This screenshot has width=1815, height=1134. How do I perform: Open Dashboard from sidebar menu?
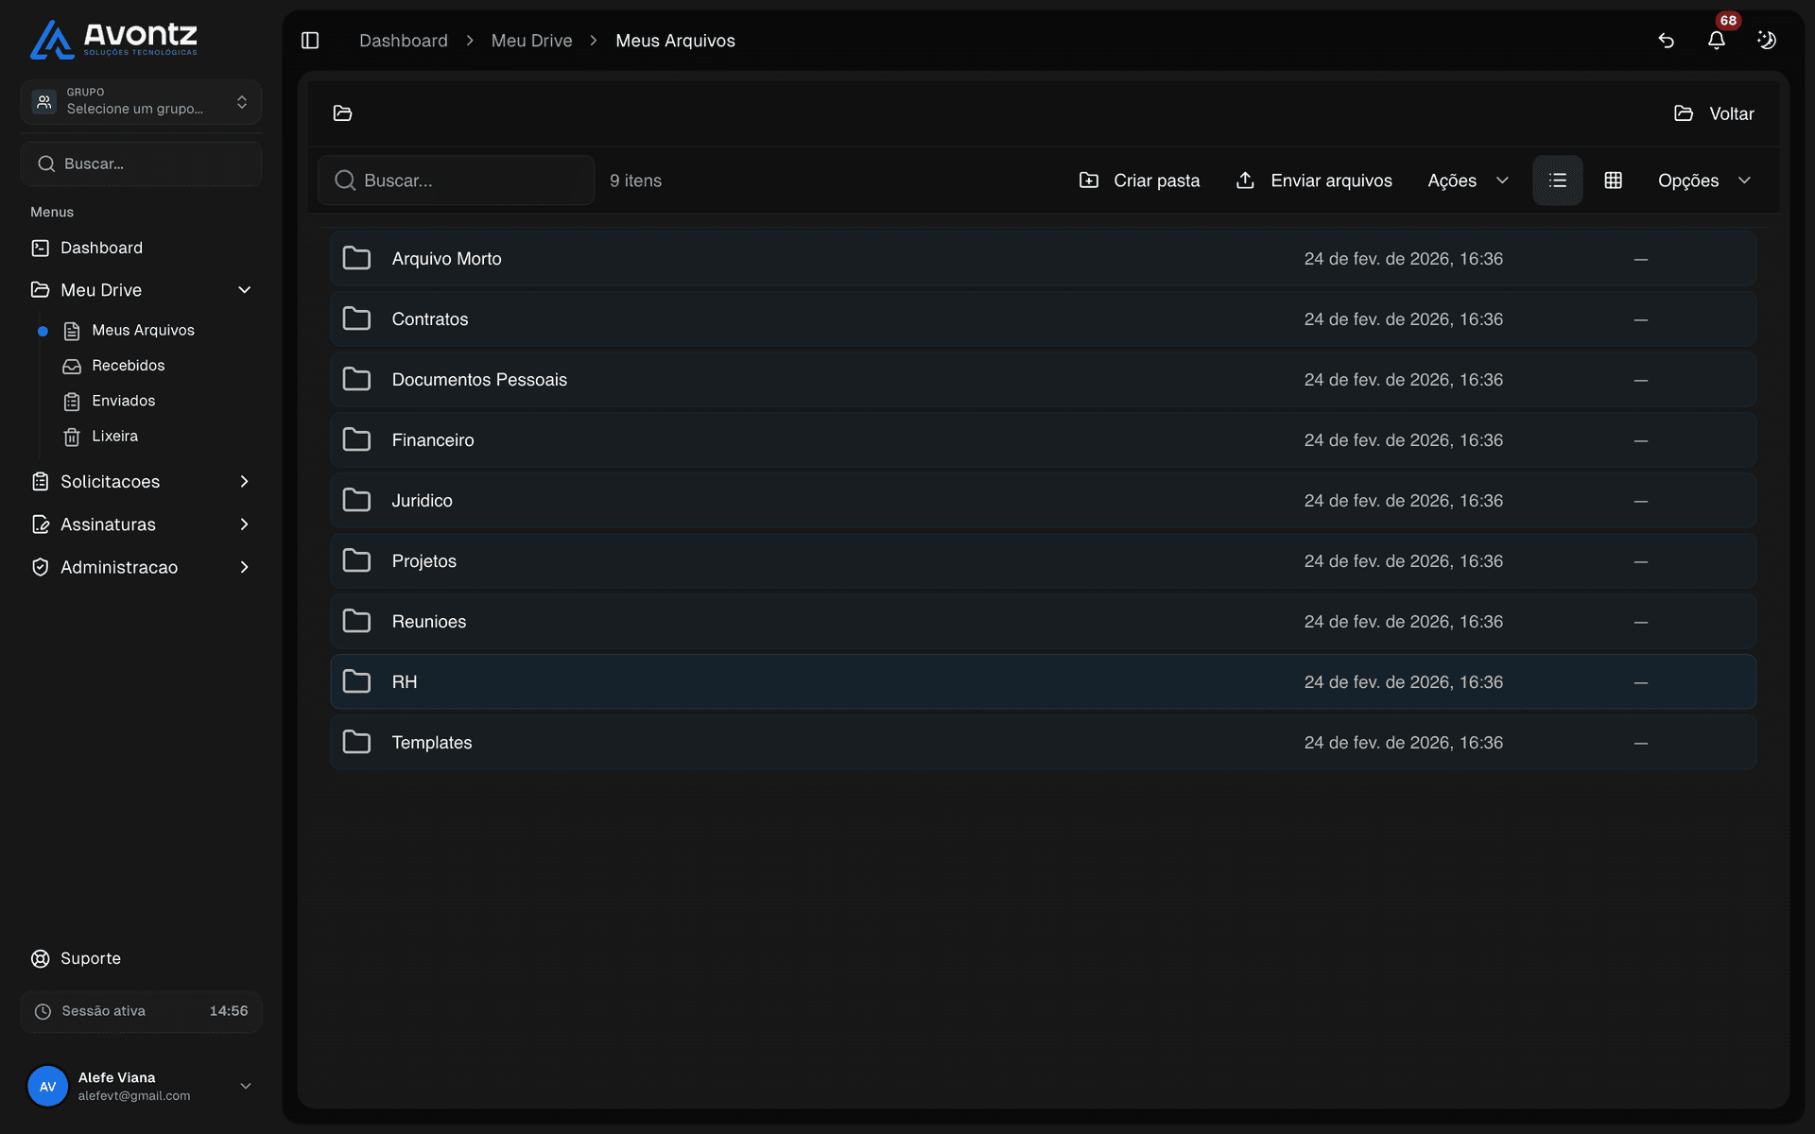click(x=101, y=248)
